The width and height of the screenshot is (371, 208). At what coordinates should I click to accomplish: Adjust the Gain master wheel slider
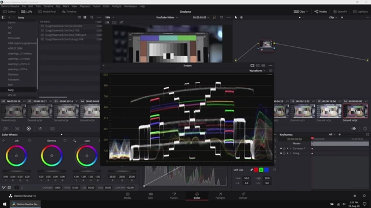tap(87, 171)
